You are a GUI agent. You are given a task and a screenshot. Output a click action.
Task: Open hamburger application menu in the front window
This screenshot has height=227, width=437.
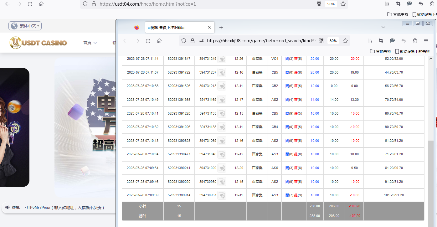(x=426, y=41)
